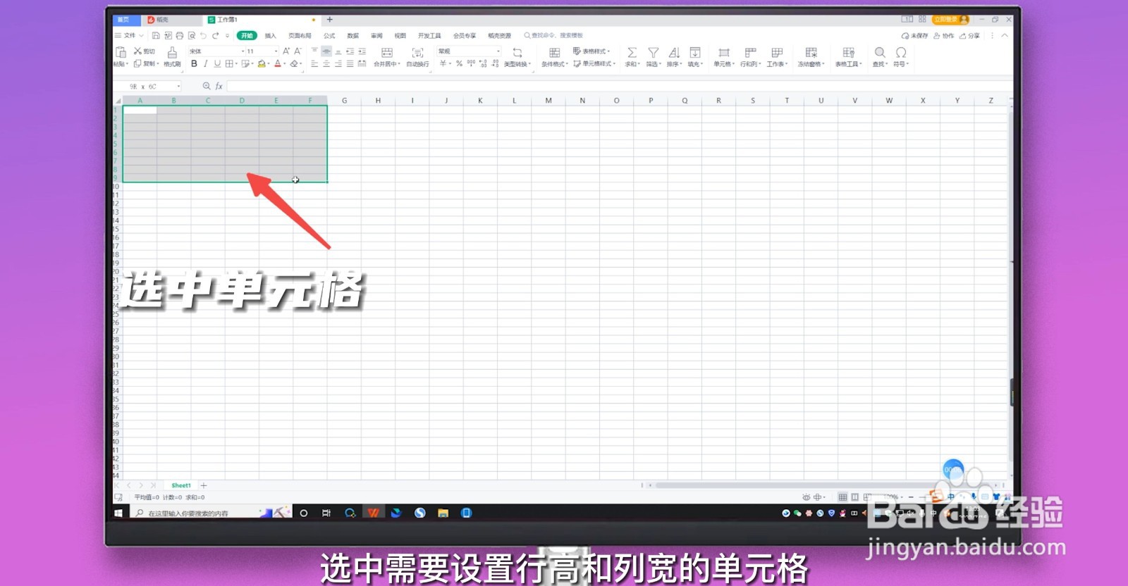Screen dimensions: 1128x586
Task: Toggle align left
Action: (x=314, y=63)
